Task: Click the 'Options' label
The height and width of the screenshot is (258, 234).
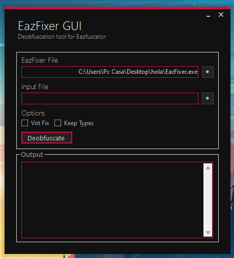Action: click(x=33, y=113)
